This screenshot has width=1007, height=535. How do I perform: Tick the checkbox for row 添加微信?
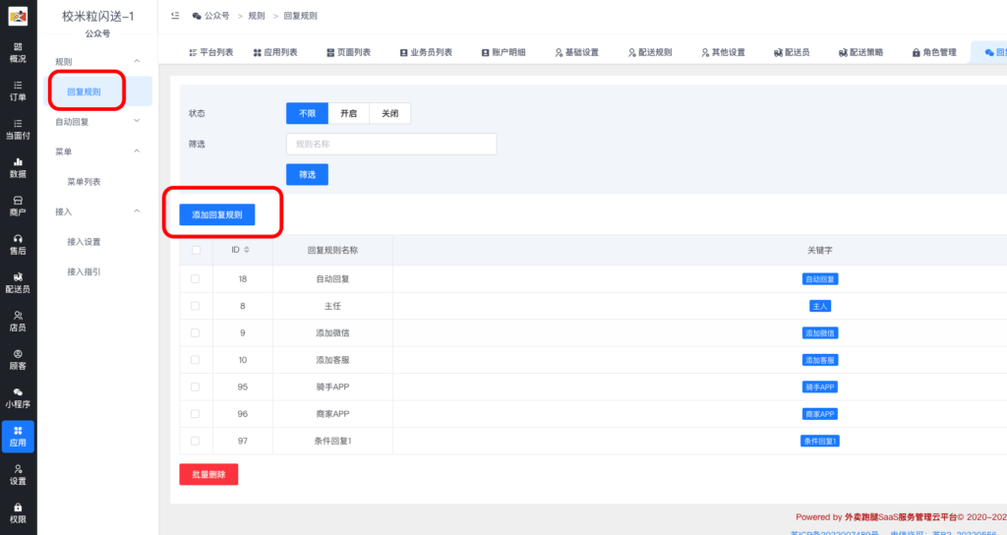click(x=196, y=332)
